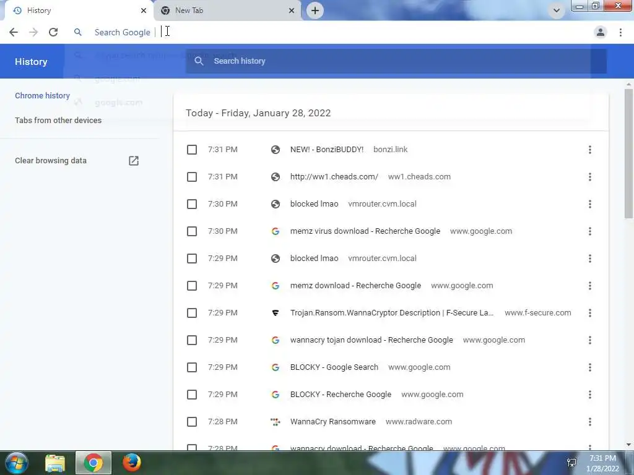Check the wannacry tojan download checkbox
The height and width of the screenshot is (475, 634).
tap(192, 340)
